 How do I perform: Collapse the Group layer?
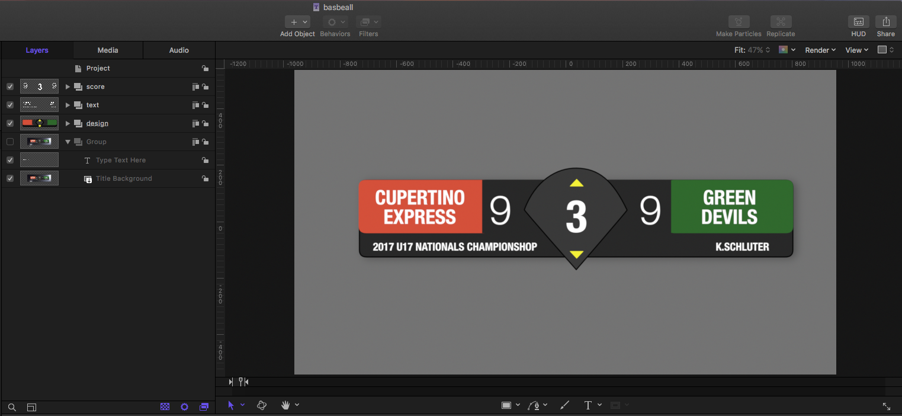click(67, 142)
